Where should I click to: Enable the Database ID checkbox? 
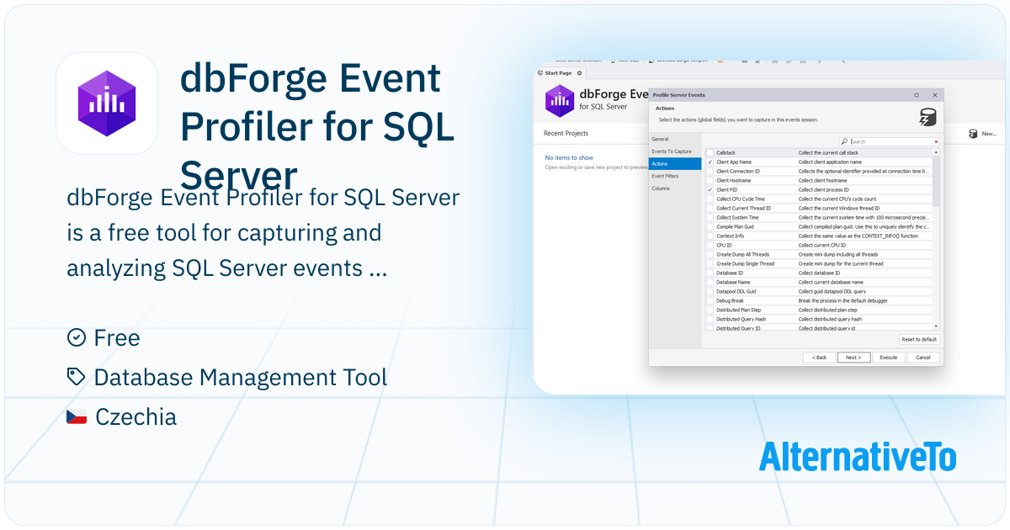tap(710, 273)
